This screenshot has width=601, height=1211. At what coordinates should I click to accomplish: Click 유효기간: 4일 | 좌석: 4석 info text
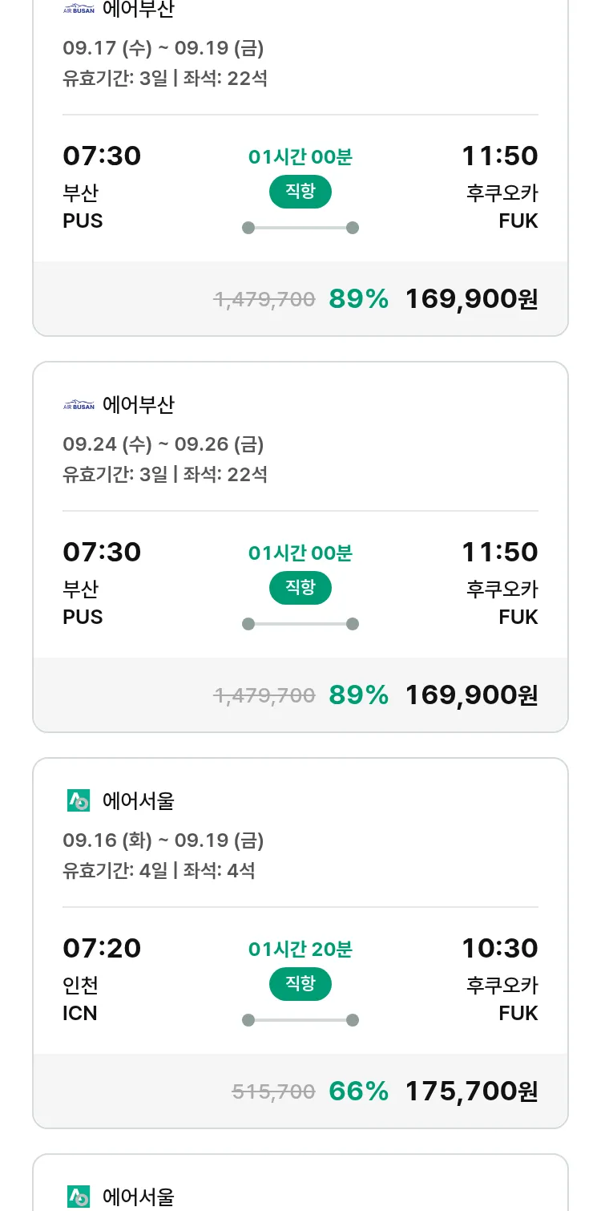pos(159,870)
